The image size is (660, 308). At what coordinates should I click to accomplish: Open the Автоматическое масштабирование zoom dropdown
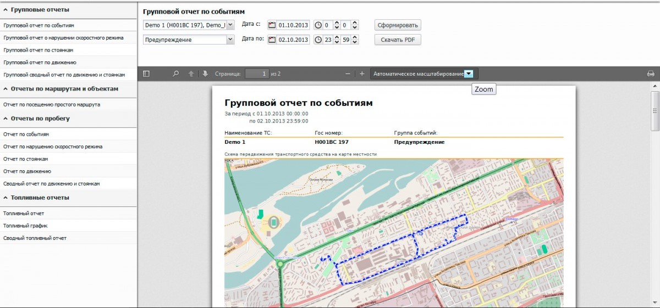click(x=468, y=74)
